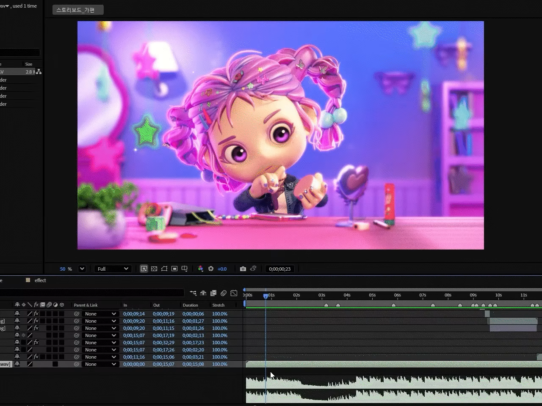Open grid and guide options icon
The height and width of the screenshot is (406, 542).
pyautogui.click(x=185, y=269)
